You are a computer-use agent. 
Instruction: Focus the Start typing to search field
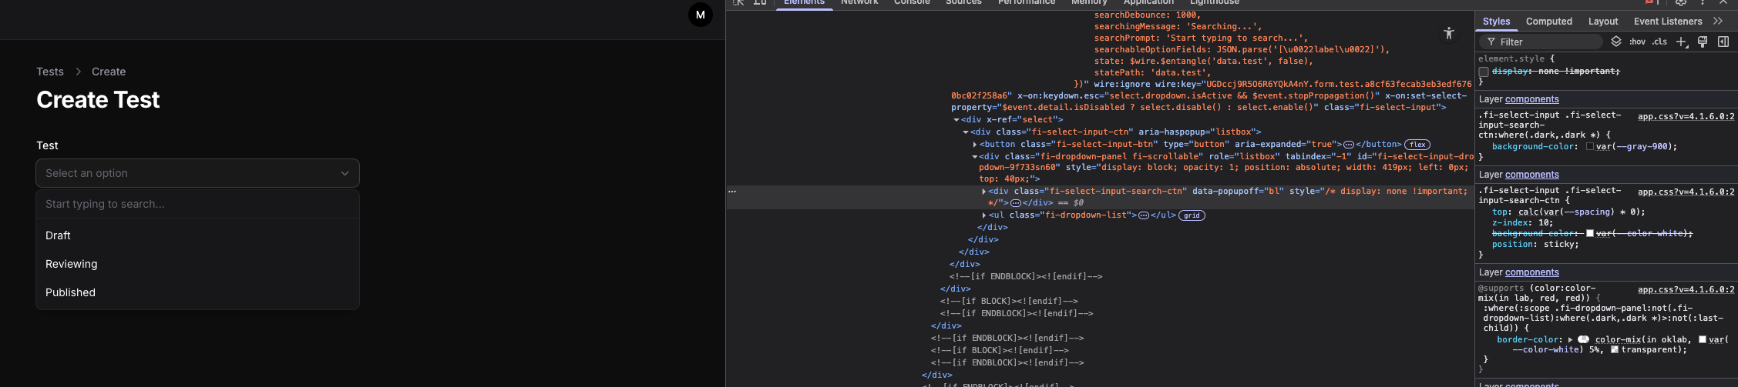pyautogui.click(x=197, y=204)
